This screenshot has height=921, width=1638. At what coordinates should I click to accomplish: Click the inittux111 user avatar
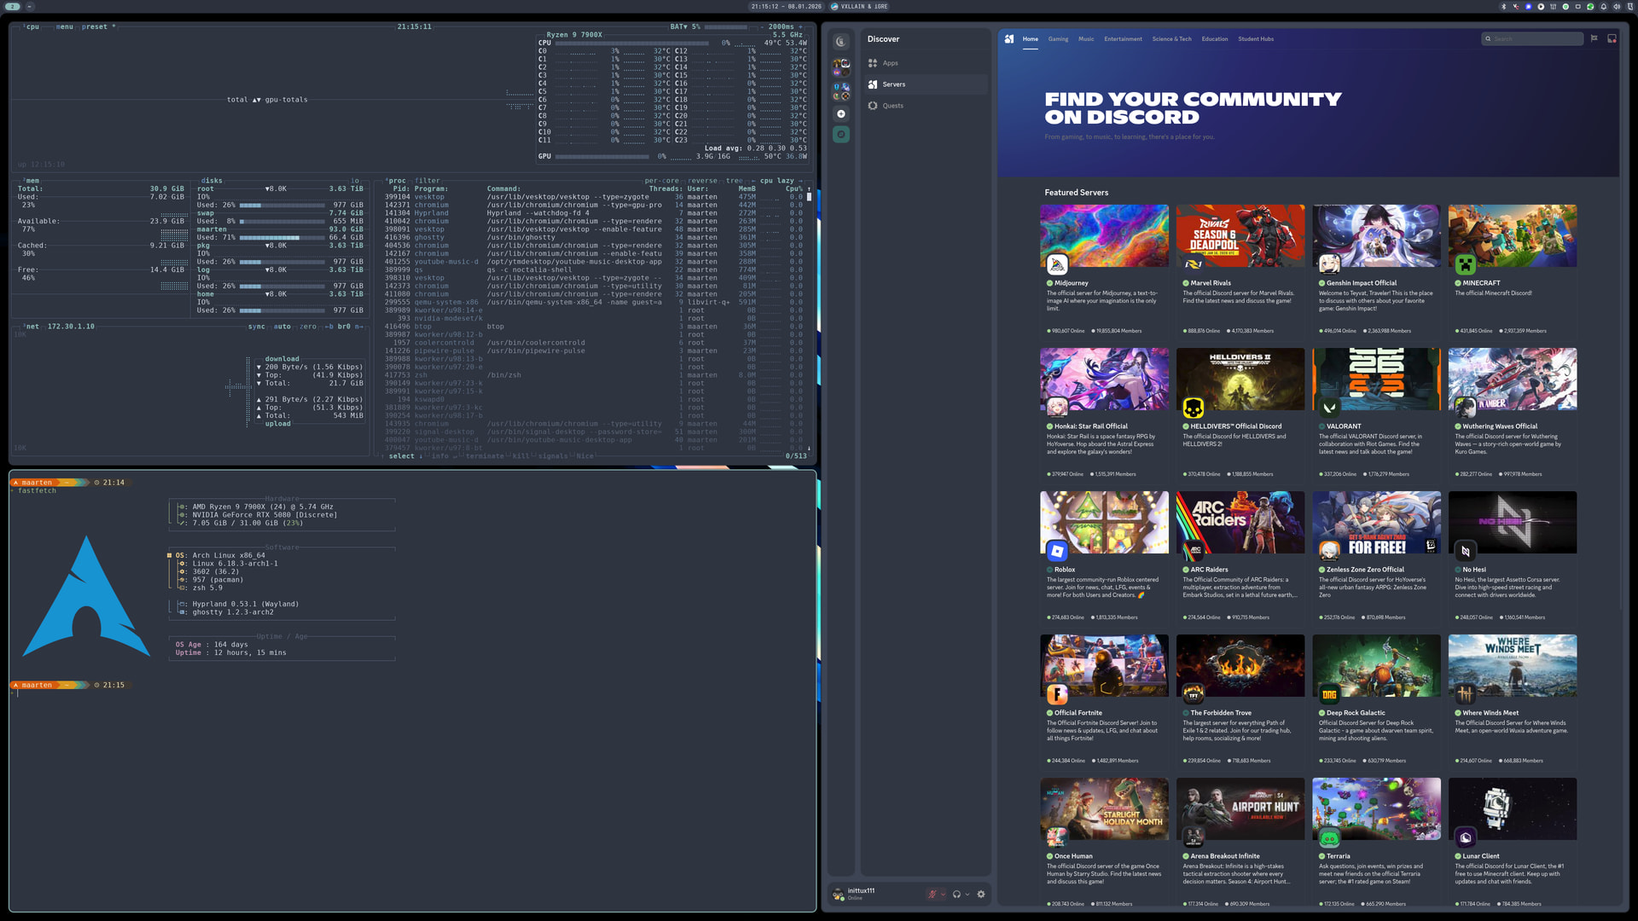(839, 895)
